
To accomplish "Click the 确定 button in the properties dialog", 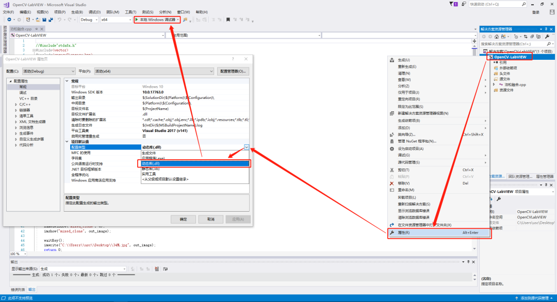I will pyautogui.click(x=183, y=219).
